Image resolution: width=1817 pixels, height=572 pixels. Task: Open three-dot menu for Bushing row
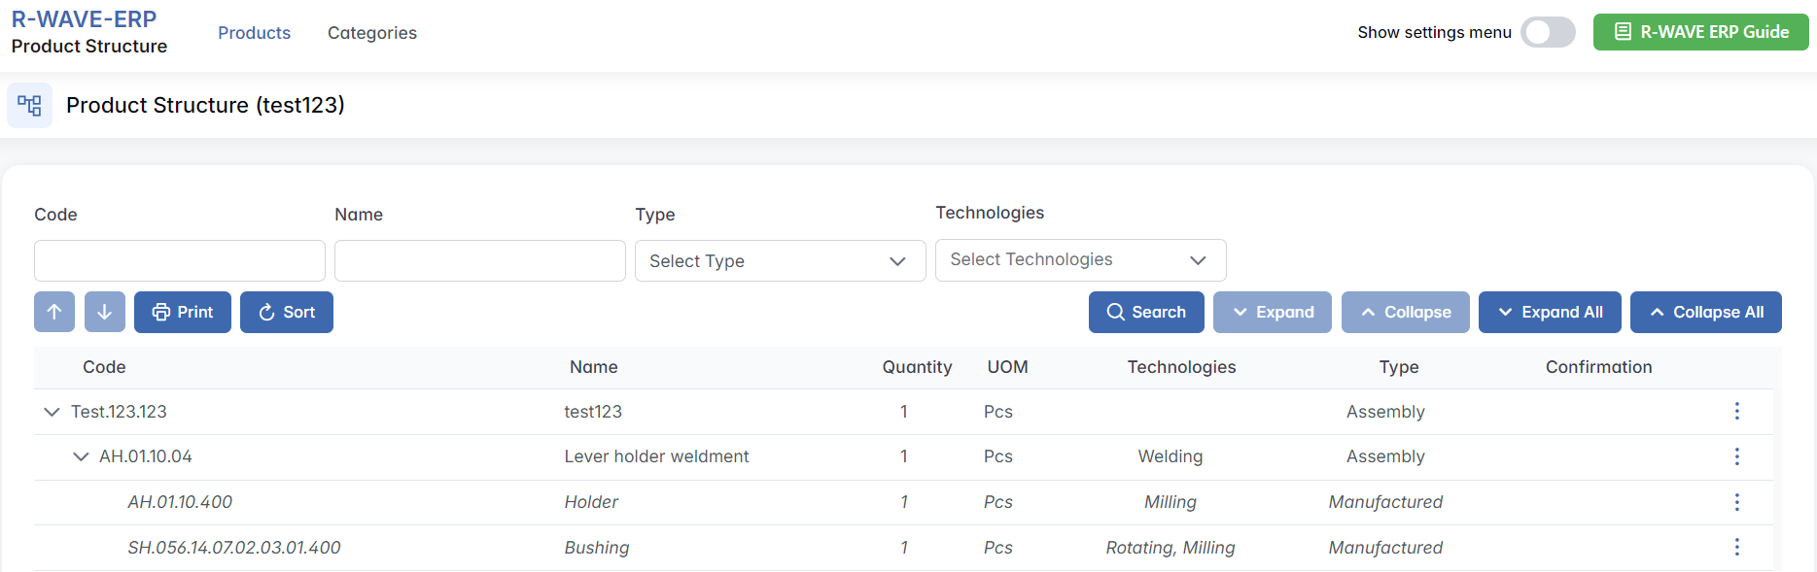[x=1736, y=548]
